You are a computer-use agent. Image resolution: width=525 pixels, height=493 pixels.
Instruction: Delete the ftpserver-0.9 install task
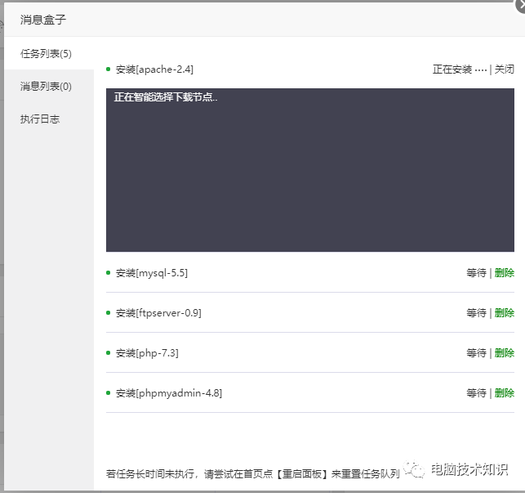pyautogui.click(x=505, y=313)
